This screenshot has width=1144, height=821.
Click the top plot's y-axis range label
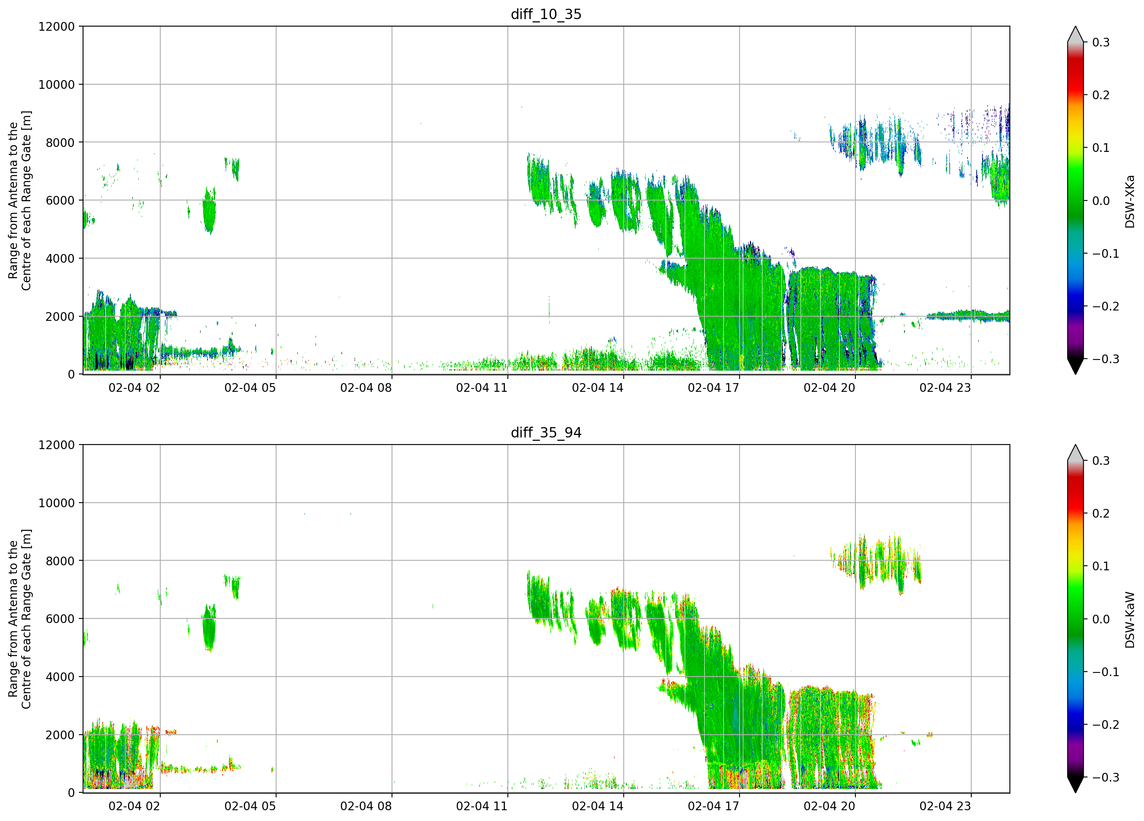[x=20, y=200]
